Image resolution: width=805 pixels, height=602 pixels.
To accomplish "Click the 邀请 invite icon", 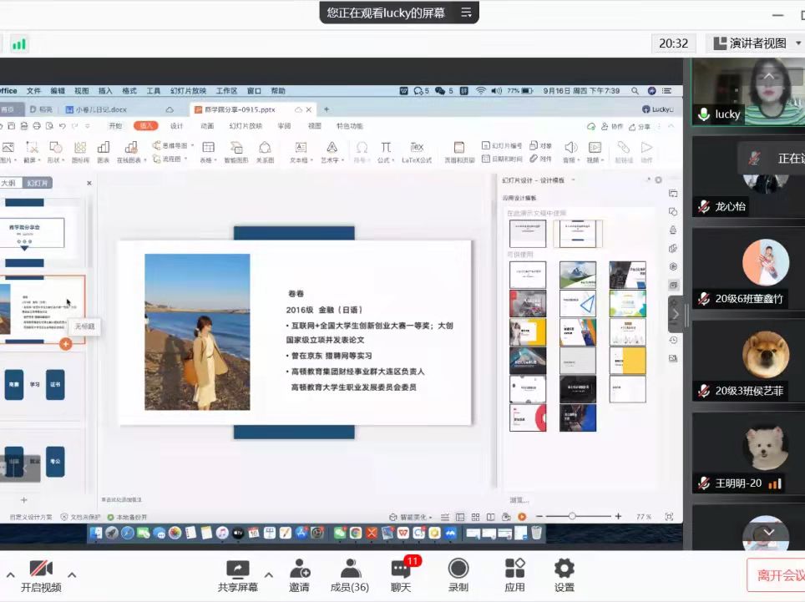I will click(x=299, y=575).
